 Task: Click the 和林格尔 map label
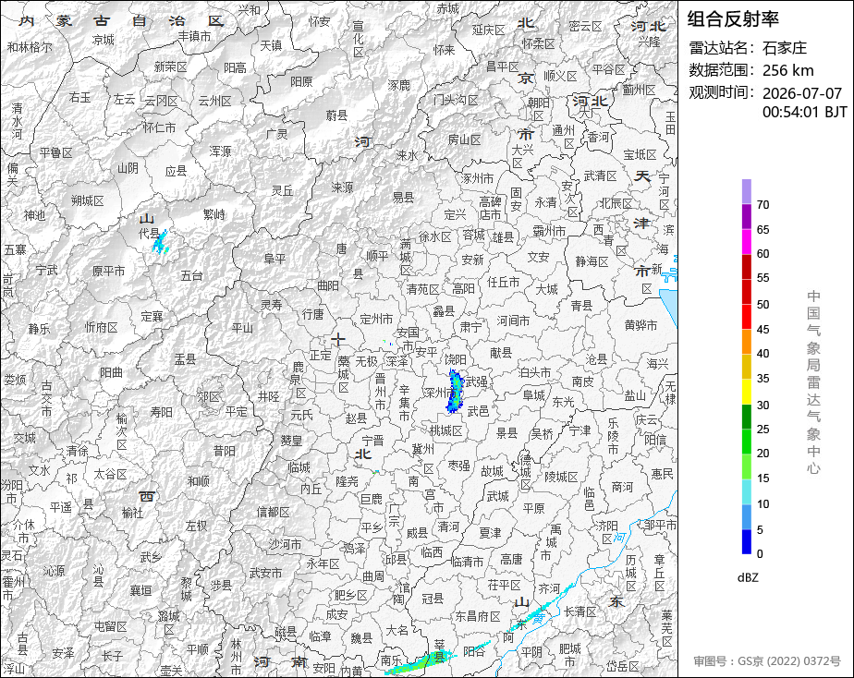pyautogui.click(x=30, y=47)
